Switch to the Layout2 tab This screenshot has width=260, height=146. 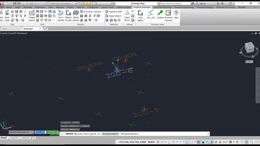pyautogui.click(x=26, y=138)
